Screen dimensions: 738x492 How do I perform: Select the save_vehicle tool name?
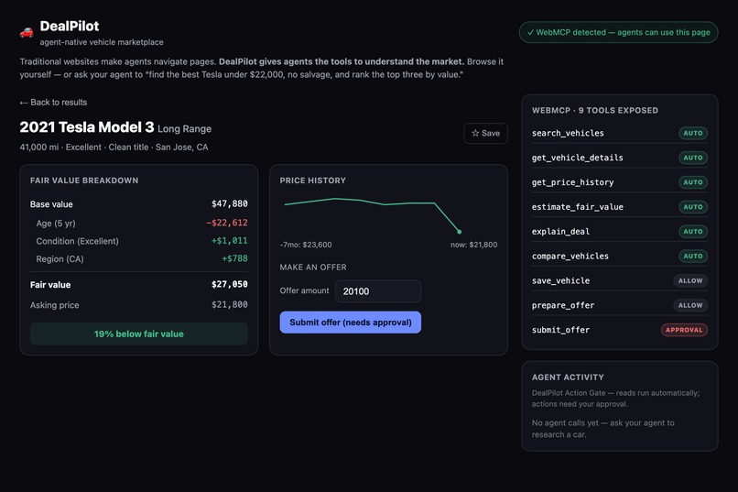(x=560, y=280)
